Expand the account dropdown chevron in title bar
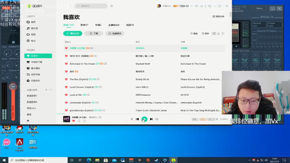This screenshot has height=163, width=290. (x=191, y=6)
